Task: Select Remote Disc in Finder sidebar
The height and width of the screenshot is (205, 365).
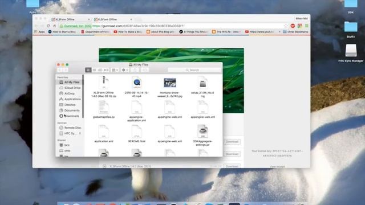Action: tap(70, 128)
